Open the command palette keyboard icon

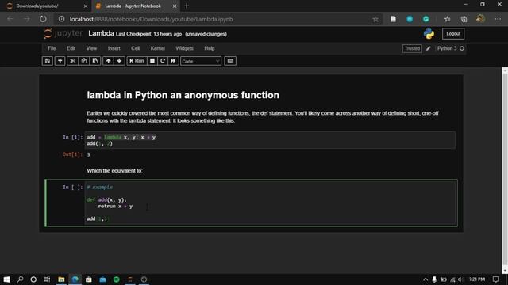coord(230,61)
